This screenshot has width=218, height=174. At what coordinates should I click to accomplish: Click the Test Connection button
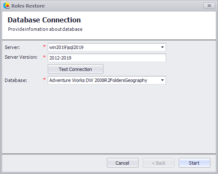coord(76,69)
